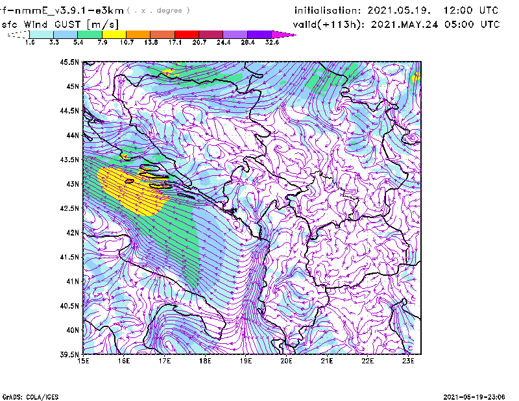Click the 18E longitude label
This screenshot has width=519, height=401.
coord(205,361)
